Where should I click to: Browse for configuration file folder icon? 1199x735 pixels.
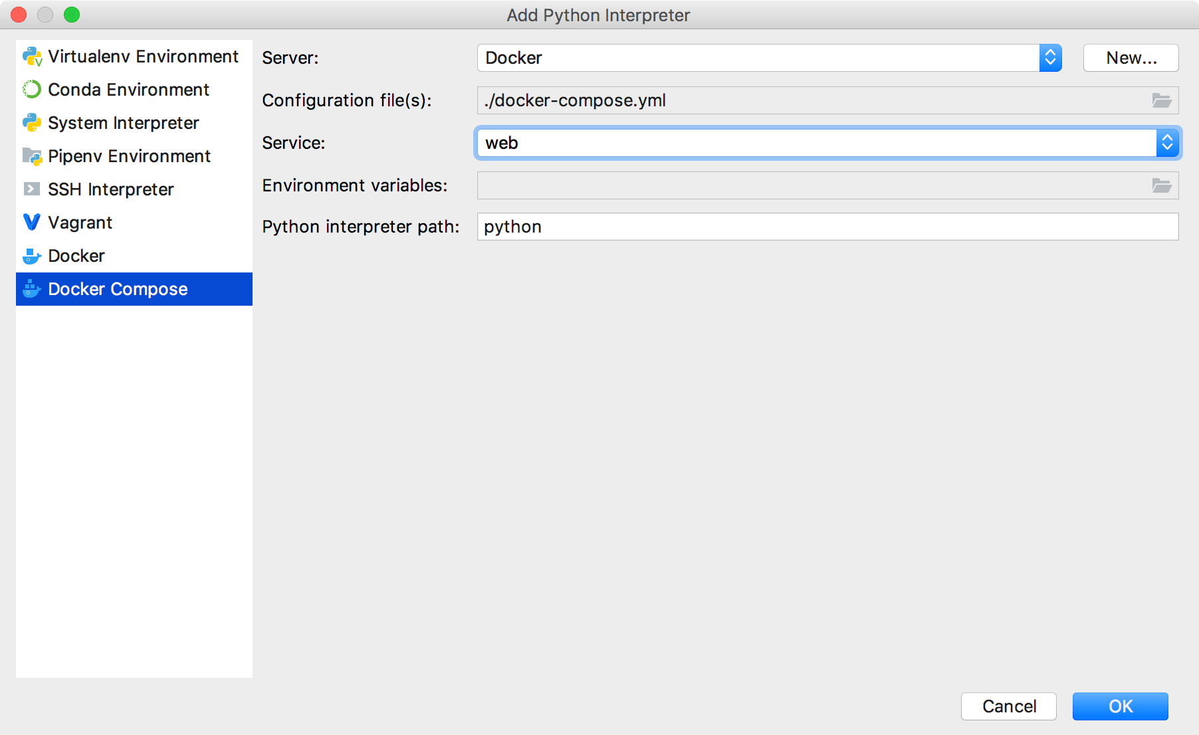[x=1161, y=100]
